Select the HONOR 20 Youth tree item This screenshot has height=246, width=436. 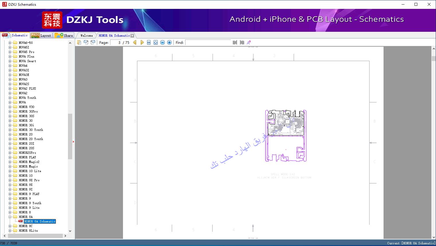(x=31, y=139)
